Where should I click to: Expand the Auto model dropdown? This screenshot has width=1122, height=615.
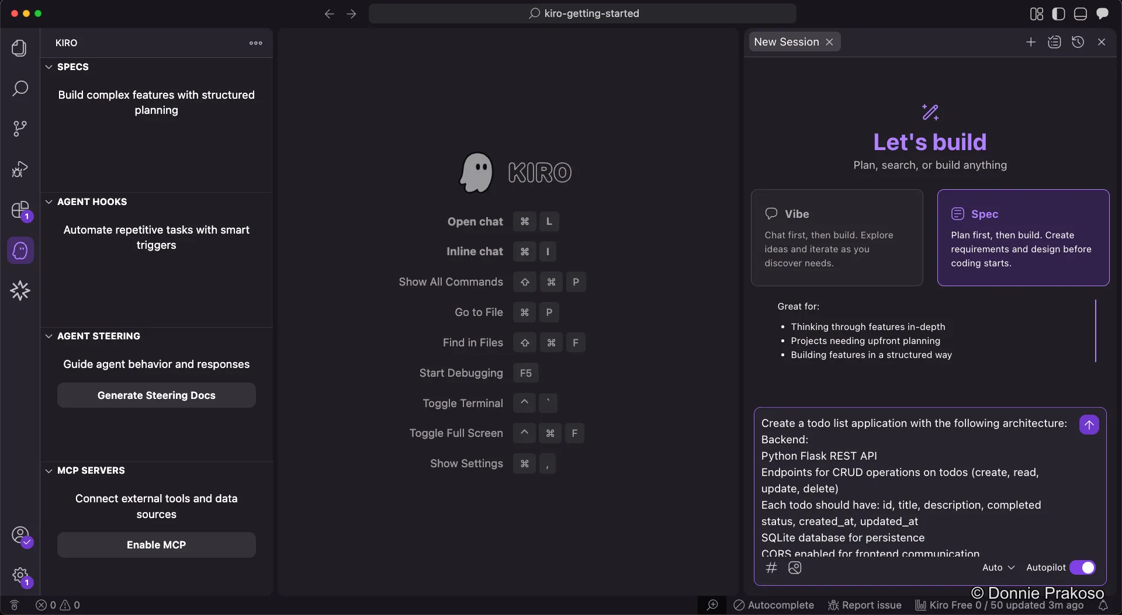(x=998, y=567)
